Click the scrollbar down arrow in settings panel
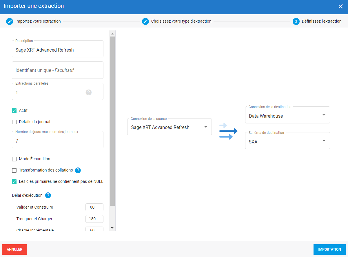348x257 pixels. pos(112,228)
